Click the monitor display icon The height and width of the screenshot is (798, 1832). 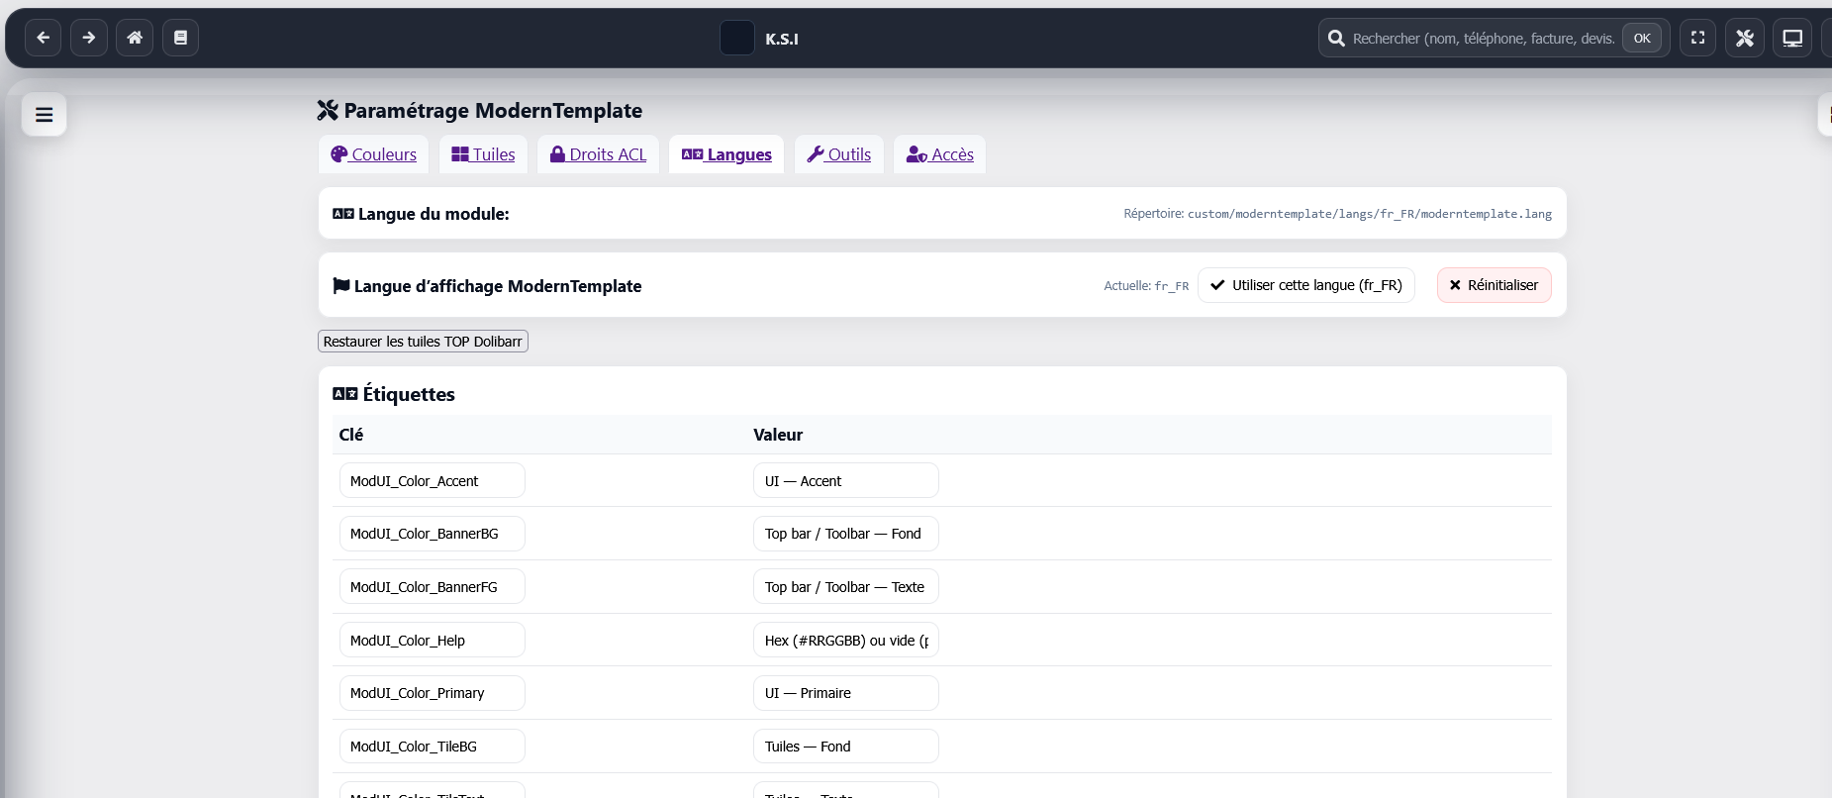point(1792,38)
